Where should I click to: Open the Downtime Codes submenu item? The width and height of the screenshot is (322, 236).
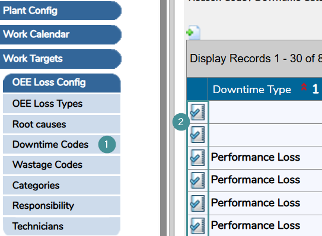pyautogui.click(x=62, y=145)
